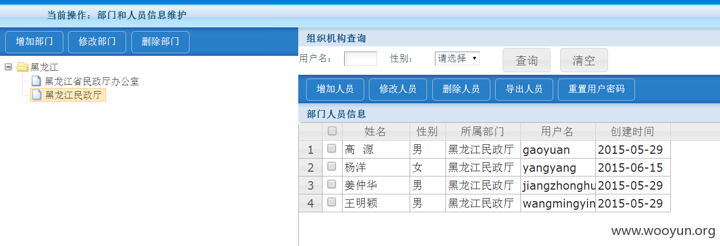The image size is (720, 246).
Task: Check the box for 王明颖 row
Action: point(332,203)
